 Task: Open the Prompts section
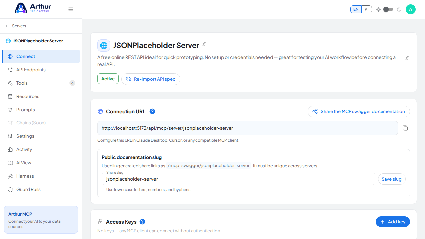[41, 110]
